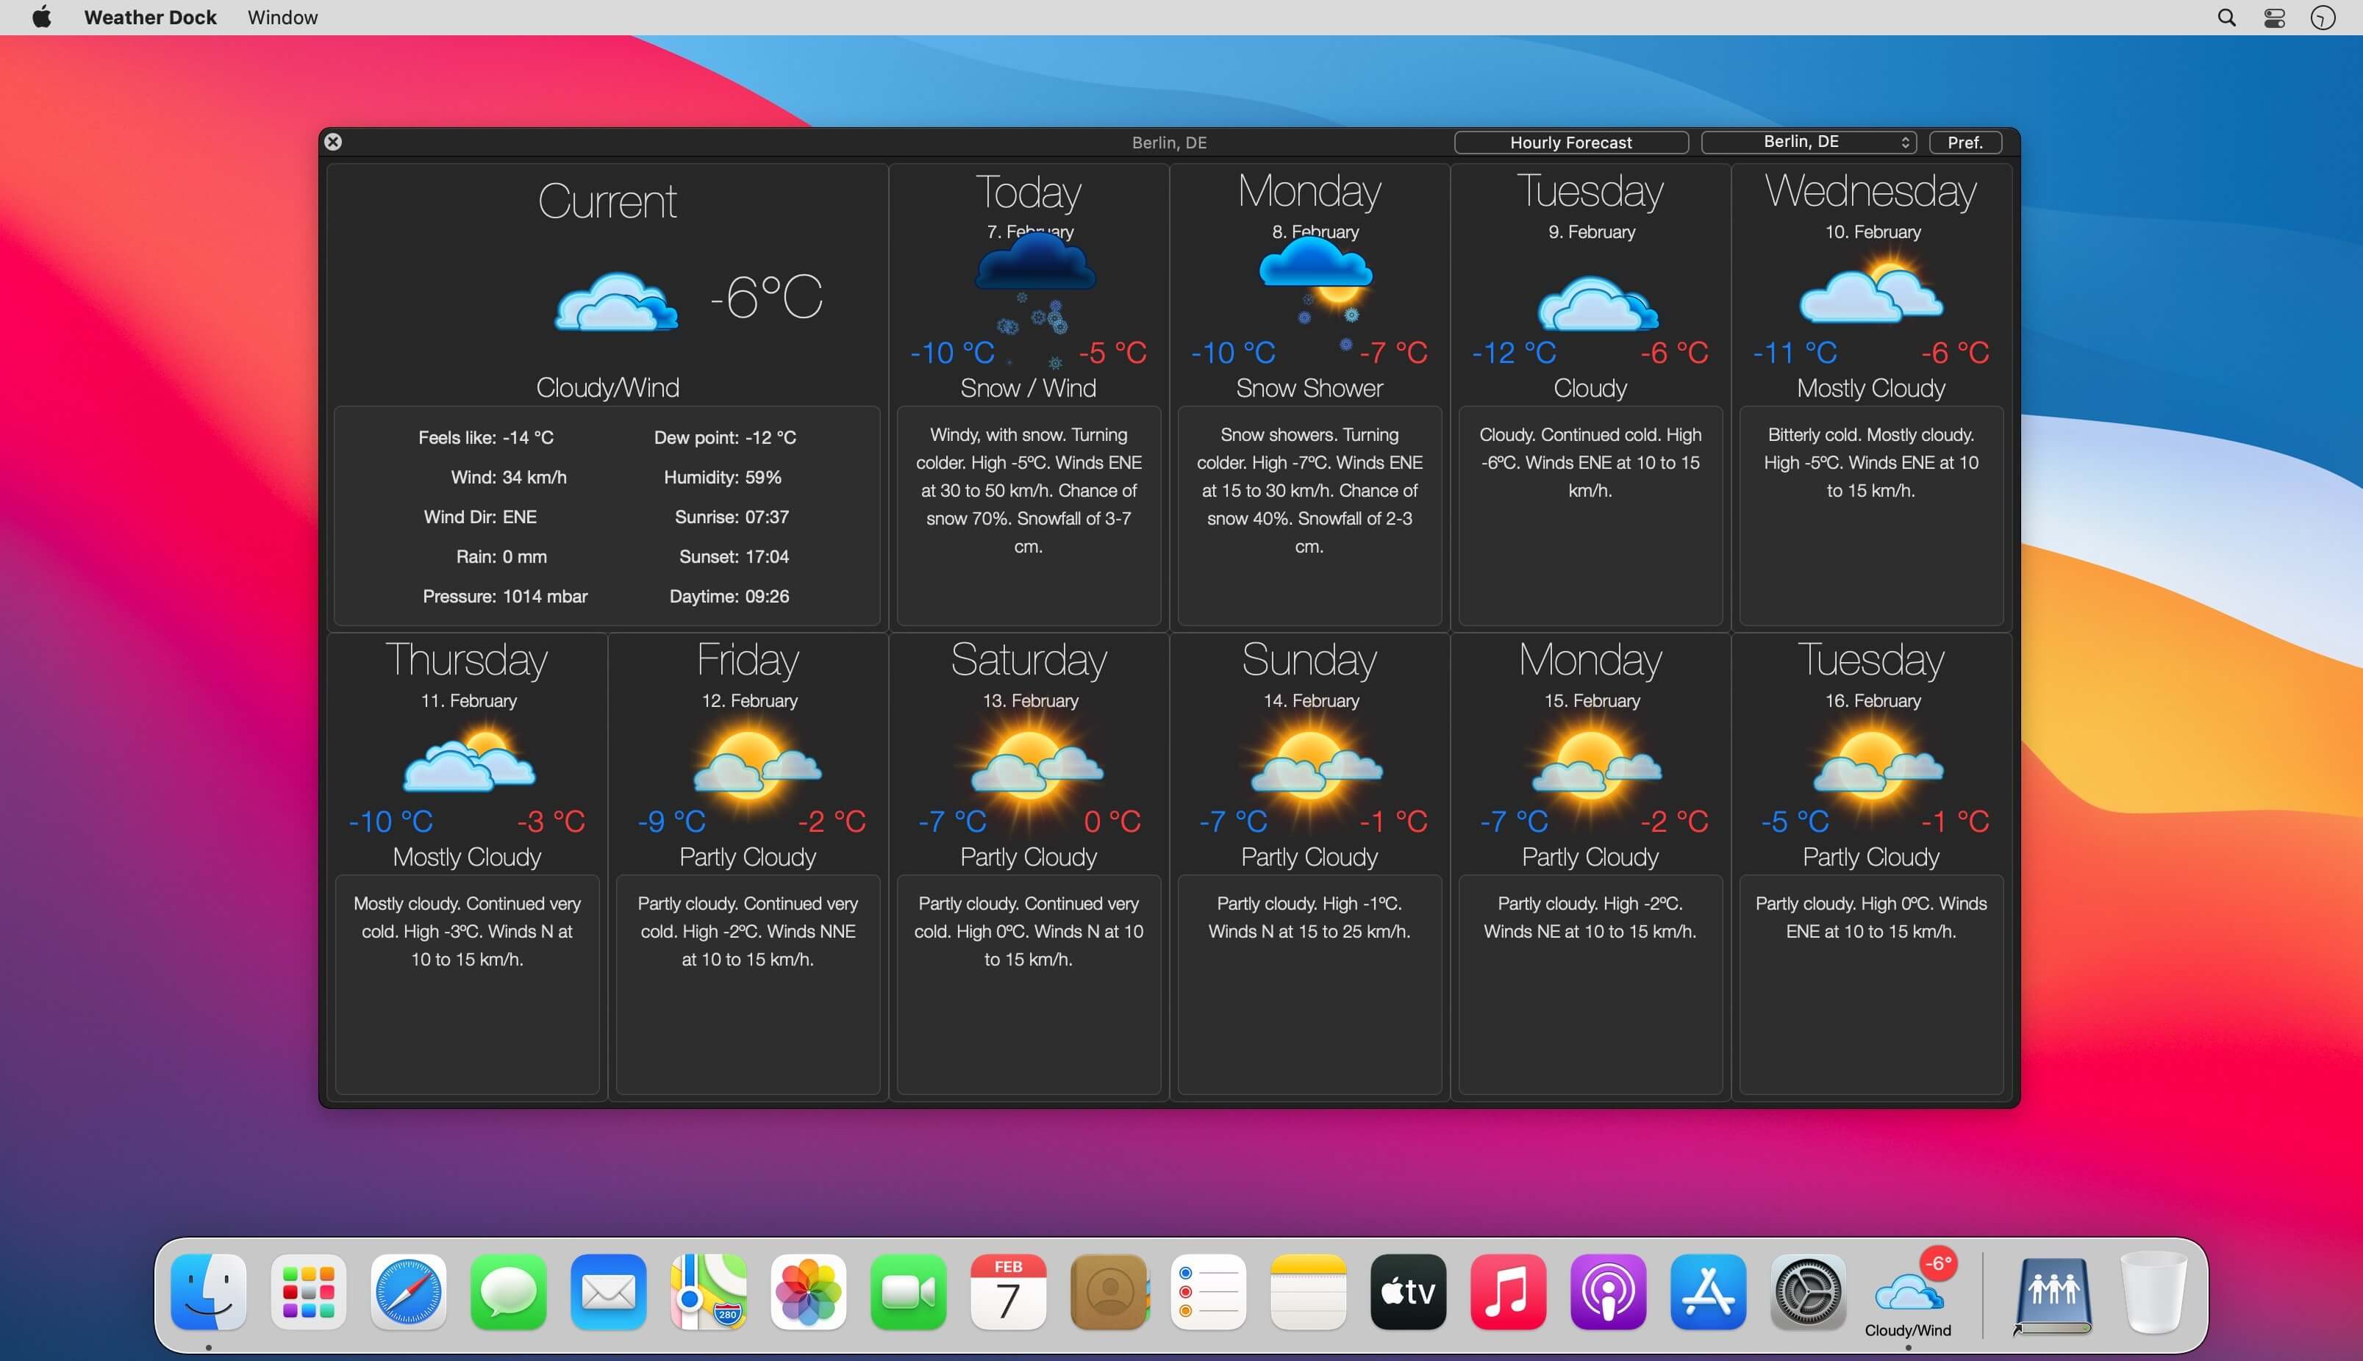This screenshot has height=1361, width=2363.
Task: Open App Store from the Dock
Action: tap(1709, 1291)
